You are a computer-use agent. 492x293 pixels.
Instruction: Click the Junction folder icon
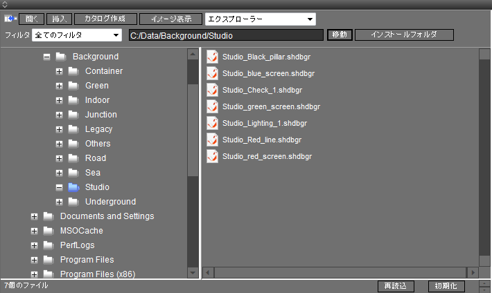(73, 115)
